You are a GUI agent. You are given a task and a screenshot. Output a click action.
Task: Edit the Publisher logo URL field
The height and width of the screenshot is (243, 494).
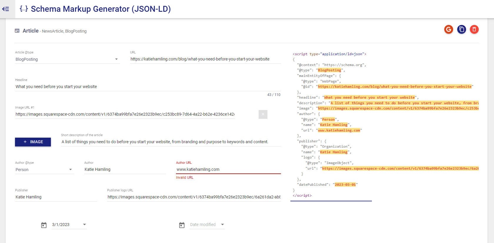click(194, 197)
